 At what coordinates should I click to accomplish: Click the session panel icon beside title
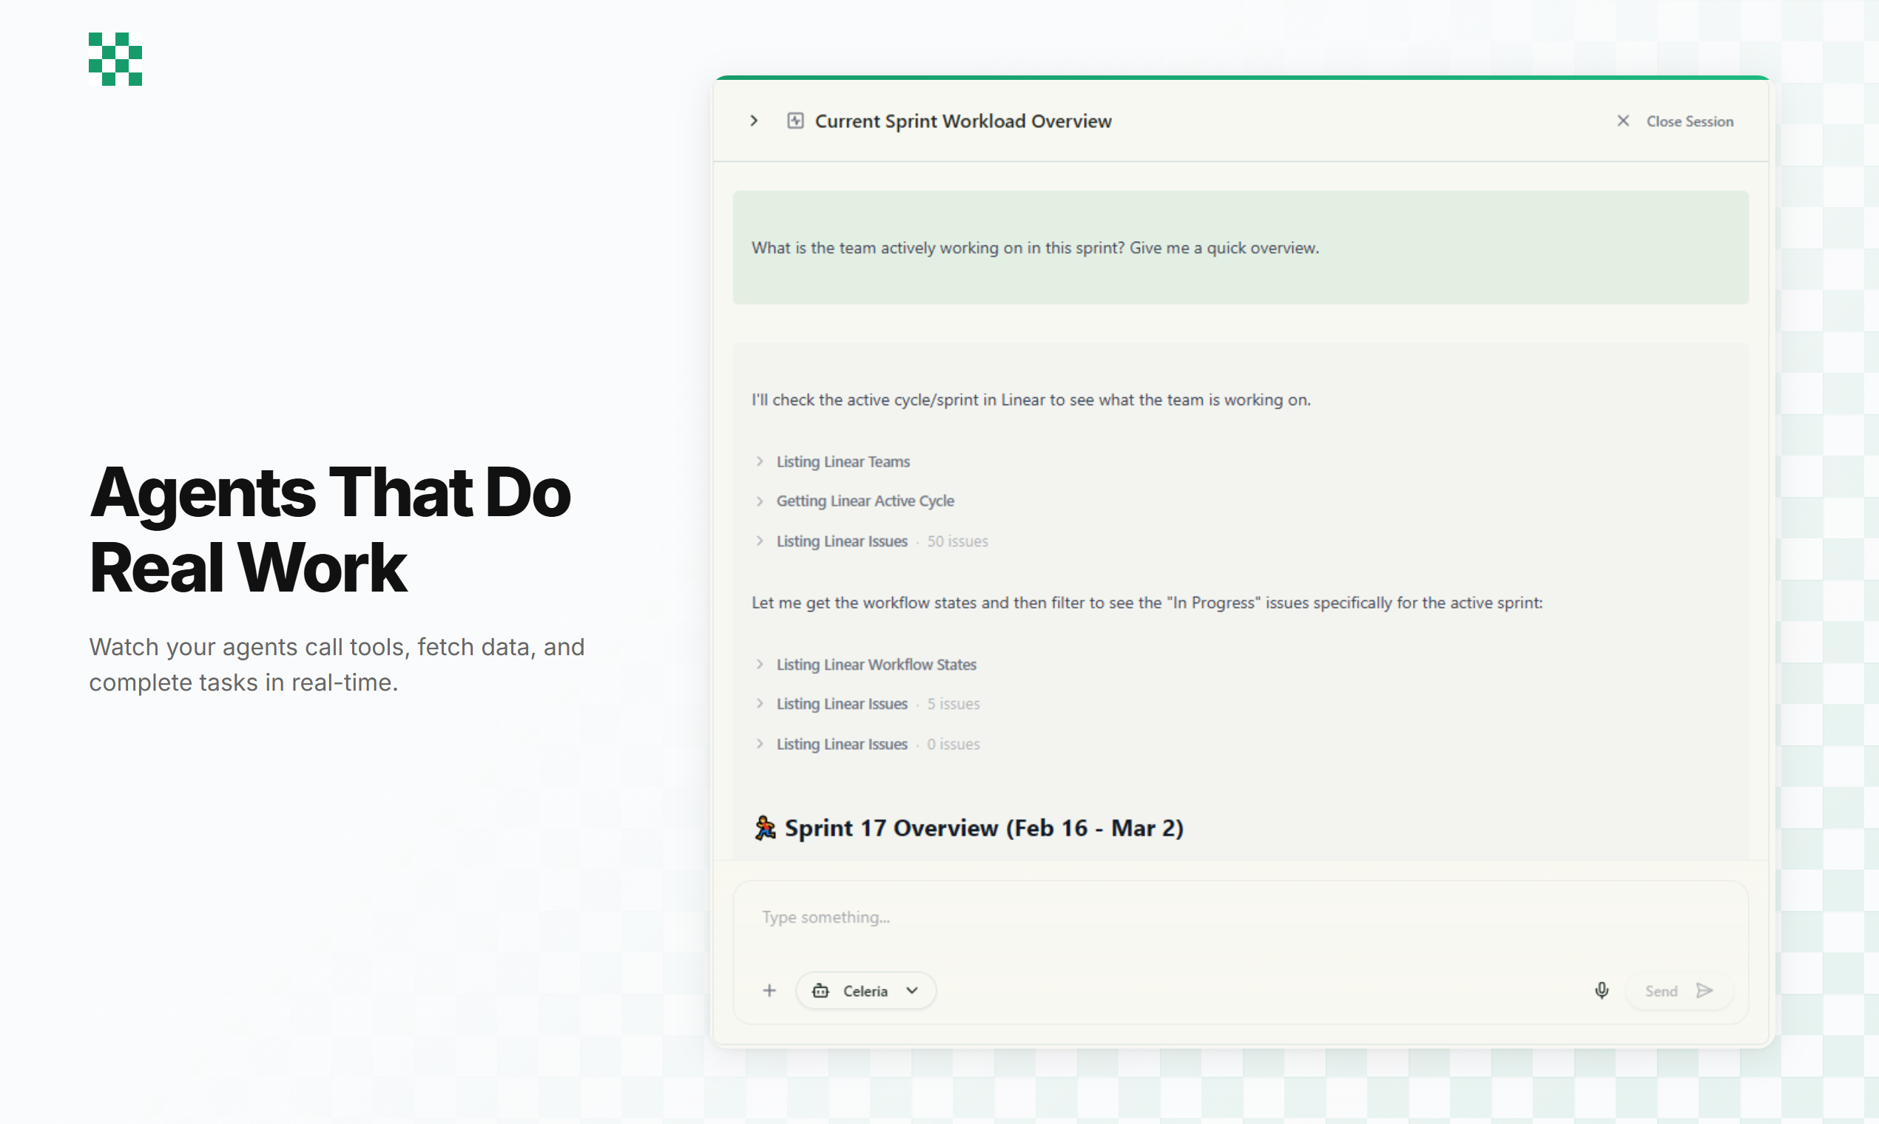pos(795,121)
